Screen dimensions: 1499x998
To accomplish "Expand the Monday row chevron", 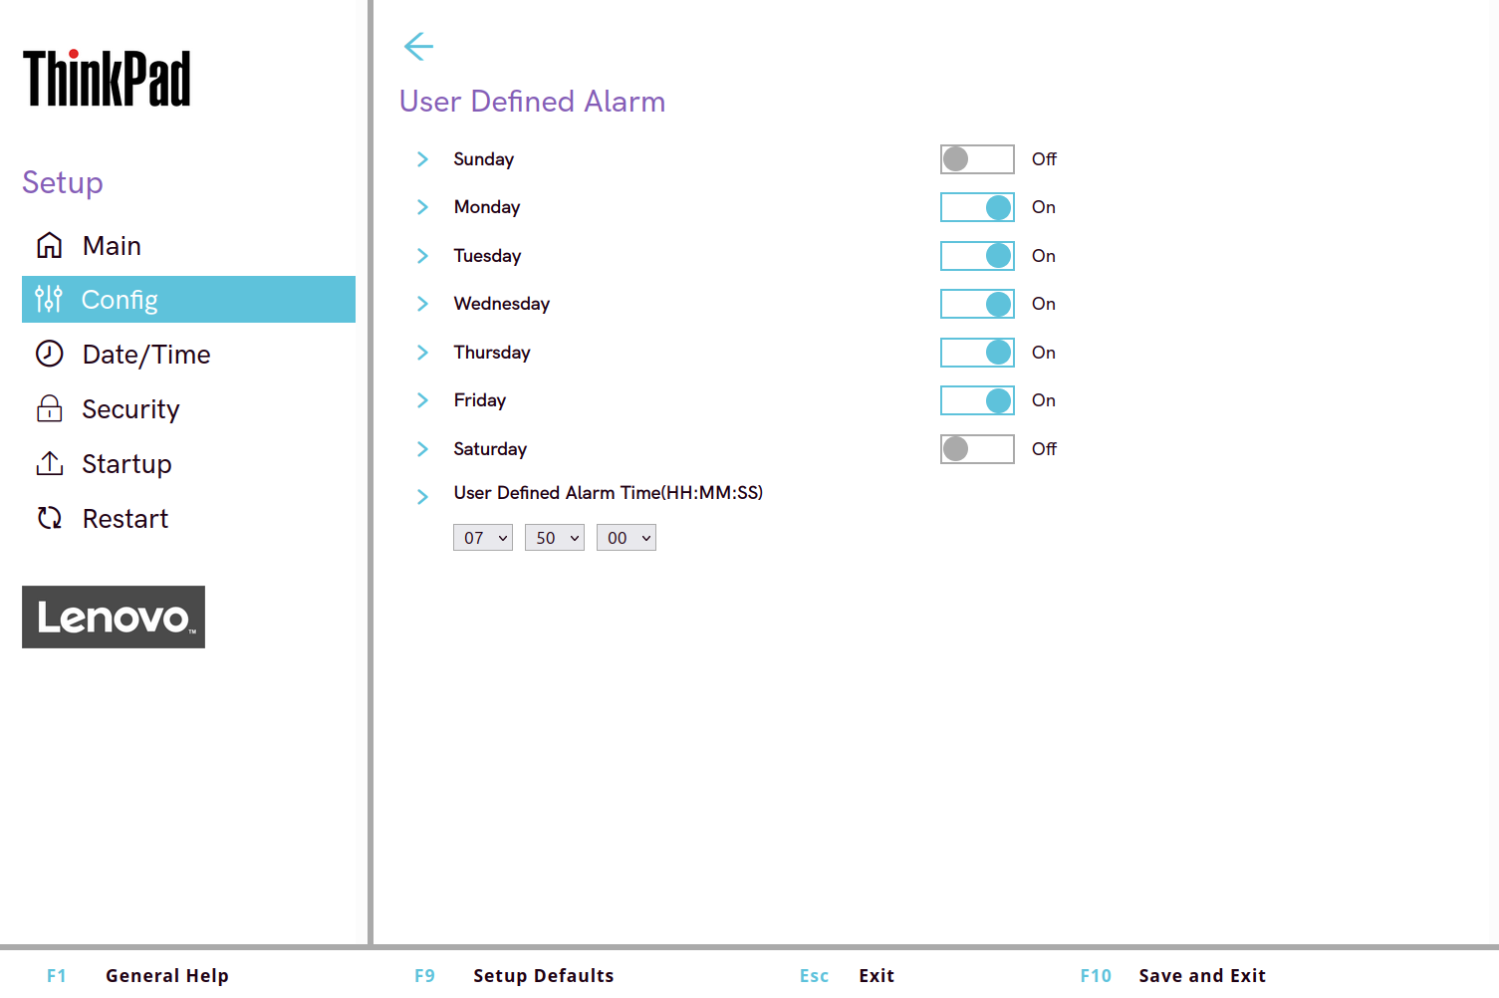I will [422, 207].
